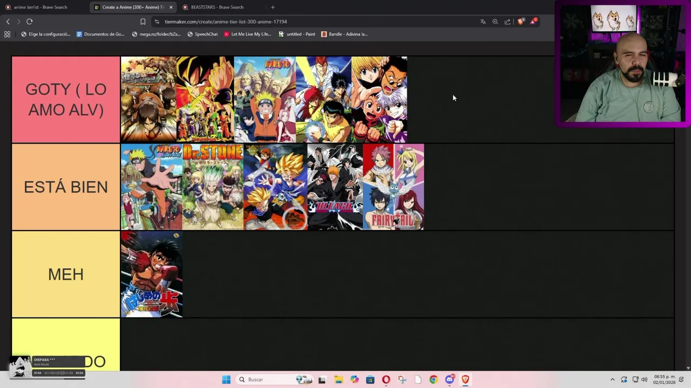Select the Naruto Shippuden poster in ESTÁ BIEN
The width and height of the screenshot is (691, 388).
click(152, 187)
